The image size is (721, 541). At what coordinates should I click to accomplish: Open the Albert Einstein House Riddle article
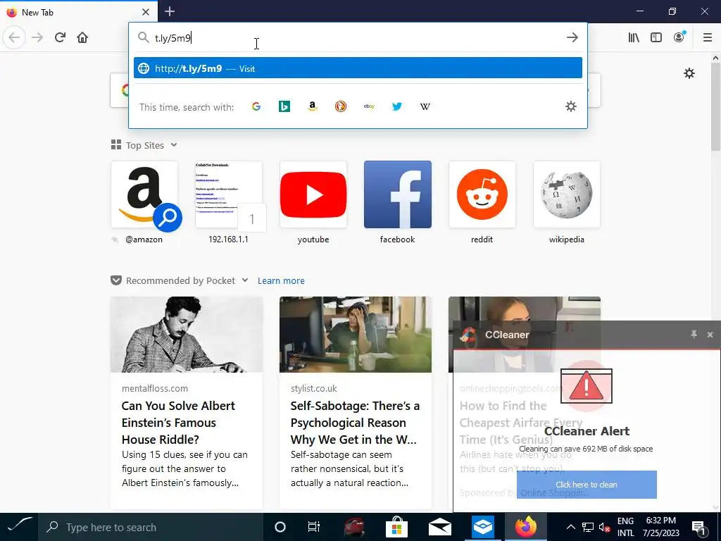pyautogui.click(x=186, y=402)
